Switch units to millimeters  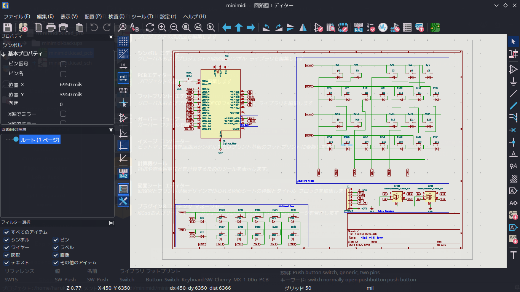(123, 90)
